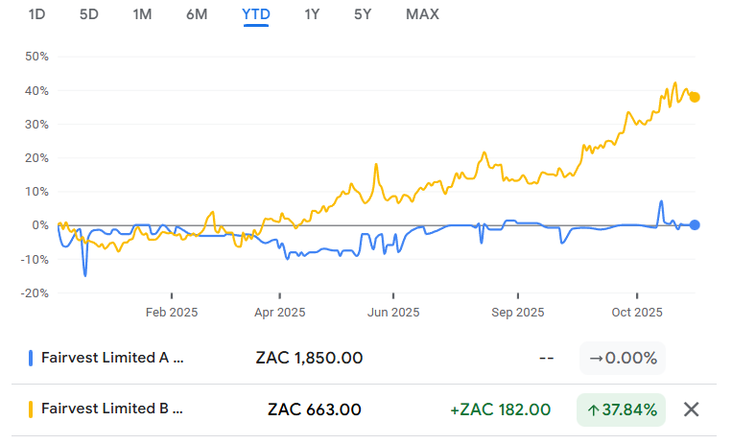Click the blue color marker for Fairvest A
The image size is (732, 444).
[31, 358]
